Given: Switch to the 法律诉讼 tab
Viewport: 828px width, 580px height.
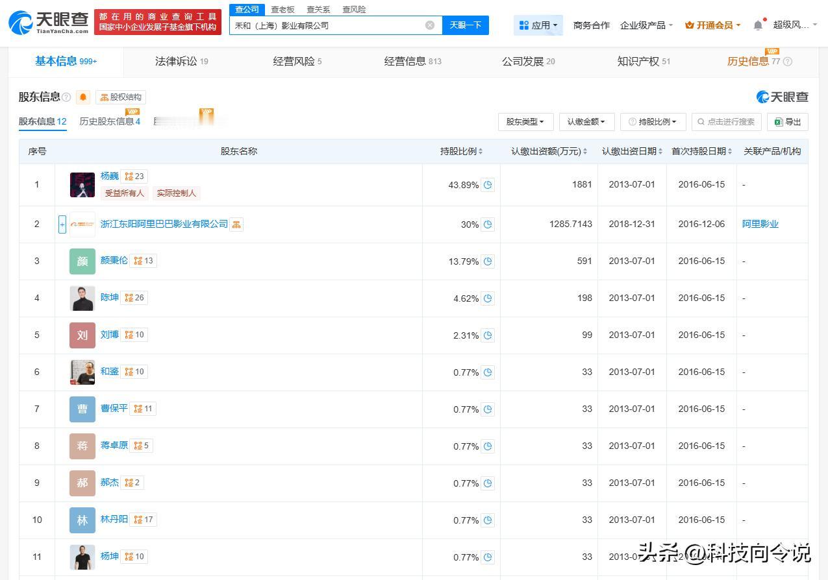Looking at the screenshot, I should [181, 62].
